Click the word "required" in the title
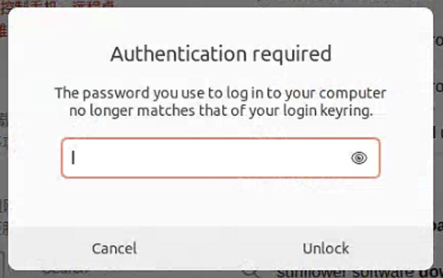The image size is (443, 278). 292,54
